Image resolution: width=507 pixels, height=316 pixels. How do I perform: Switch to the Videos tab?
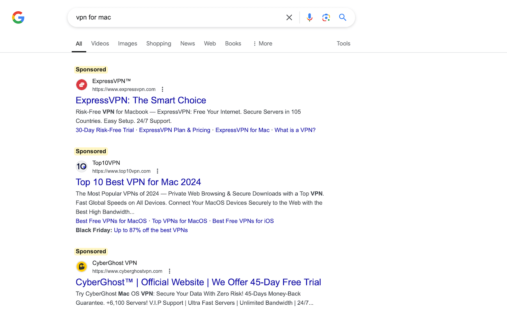tap(100, 44)
